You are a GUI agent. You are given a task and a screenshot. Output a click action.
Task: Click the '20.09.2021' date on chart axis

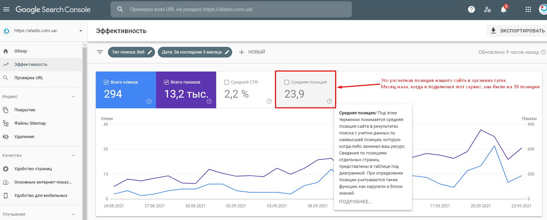click(x=481, y=206)
